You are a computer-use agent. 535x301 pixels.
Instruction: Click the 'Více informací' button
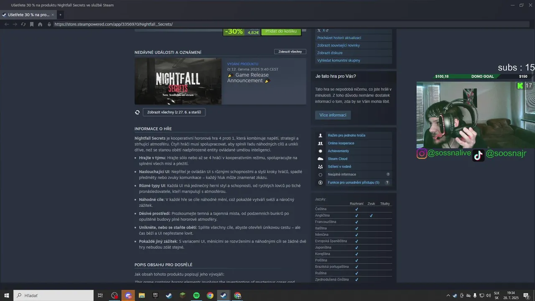[333, 115]
